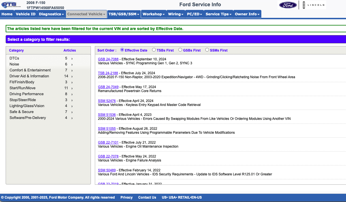Click the Contact Us footer link
Viewport: 346px width, 202px height.
(x=147, y=197)
